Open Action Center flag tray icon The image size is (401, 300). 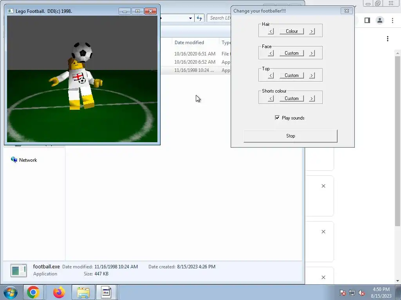point(342,293)
